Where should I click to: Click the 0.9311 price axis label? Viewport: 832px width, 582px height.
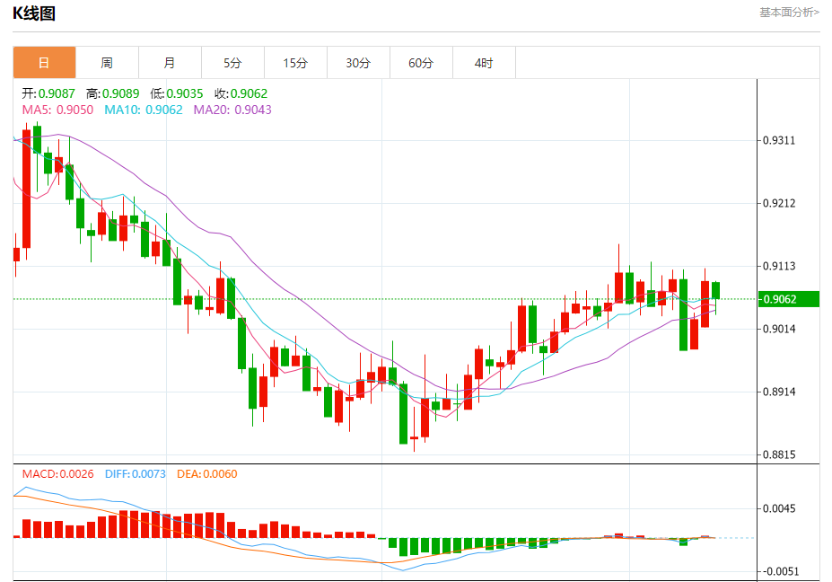click(779, 140)
